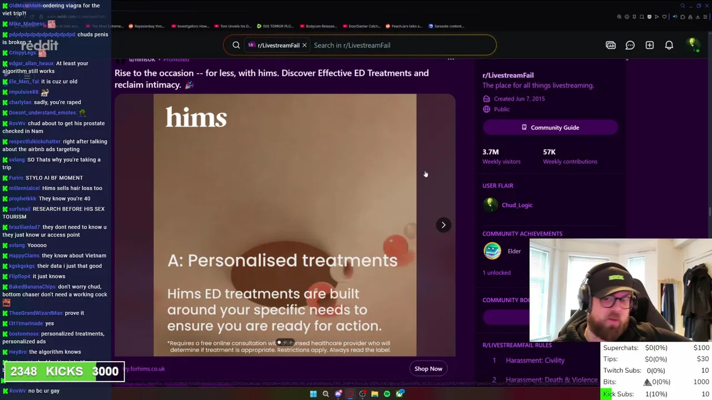Image resolution: width=712 pixels, height=400 pixels.
Task: Remove the r/LivestreamFail search scope chip
Action: click(304, 45)
